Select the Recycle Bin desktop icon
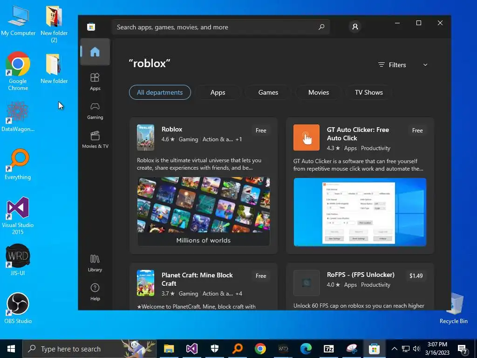The width and height of the screenshot is (477, 358). coord(454,308)
